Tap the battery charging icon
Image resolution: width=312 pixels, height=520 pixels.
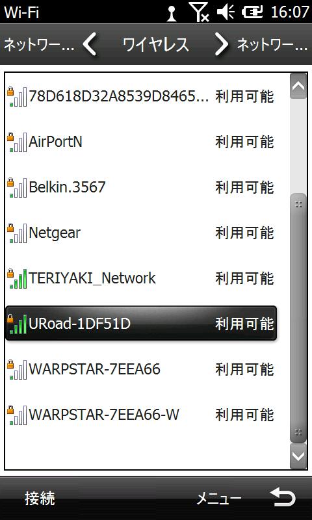pos(252,12)
